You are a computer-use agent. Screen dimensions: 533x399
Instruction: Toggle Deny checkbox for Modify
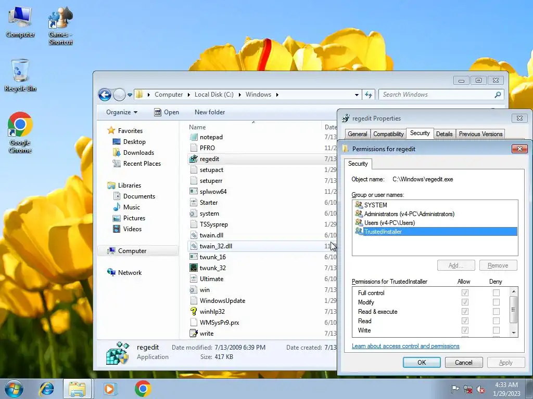coord(496,302)
